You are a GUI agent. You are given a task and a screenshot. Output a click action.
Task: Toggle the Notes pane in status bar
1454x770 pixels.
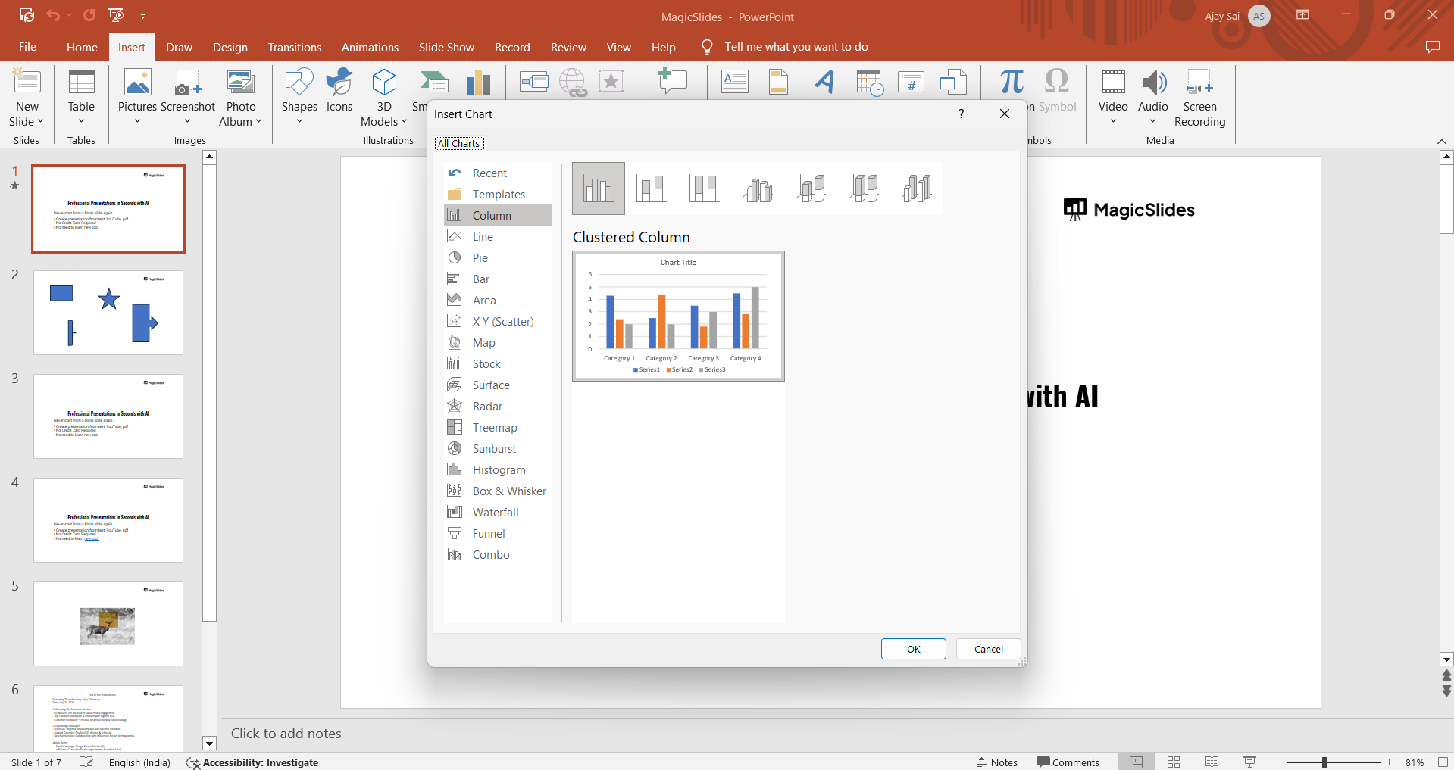click(x=997, y=762)
